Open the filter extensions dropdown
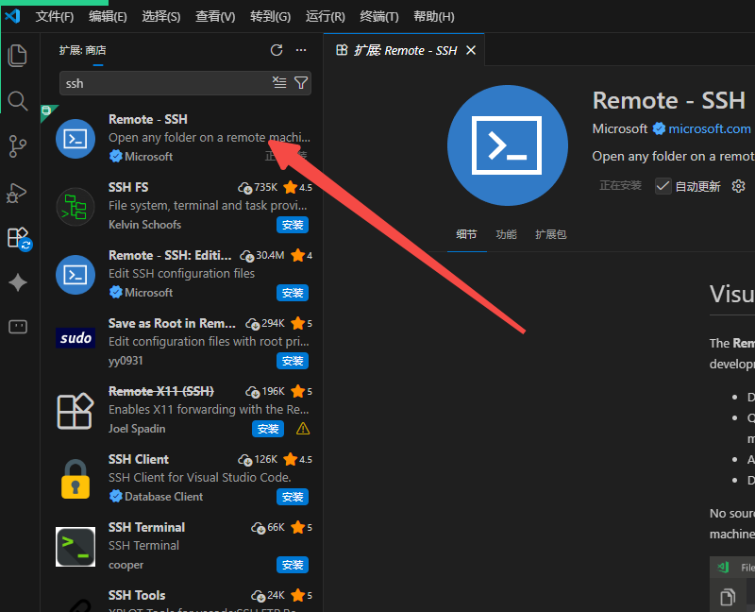The width and height of the screenshot is (755, 612). pyautogui.click(x=301, y=83)
